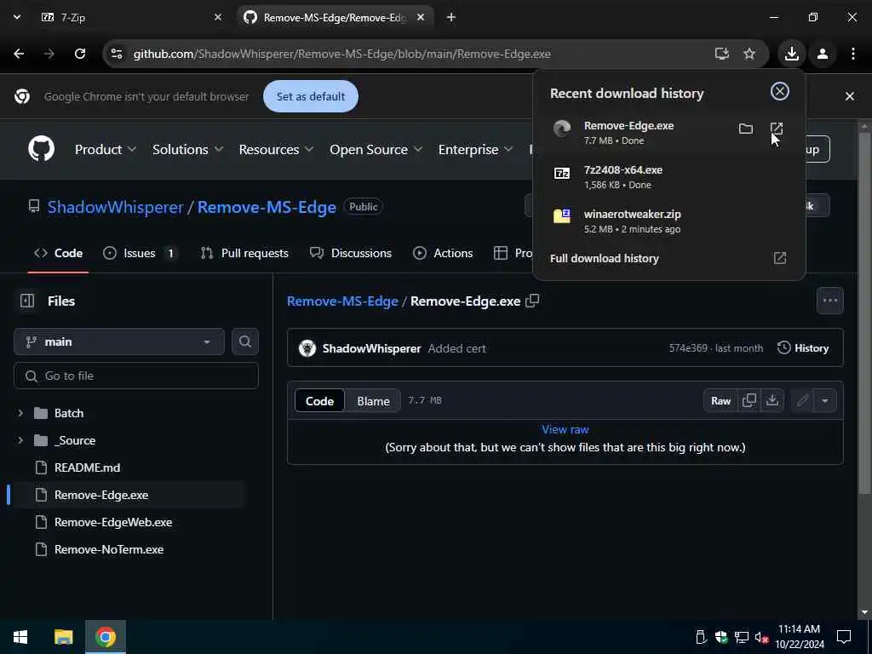The image size is (872, 654).
Task: Open Windows Start menu
Action: [20, 637]
